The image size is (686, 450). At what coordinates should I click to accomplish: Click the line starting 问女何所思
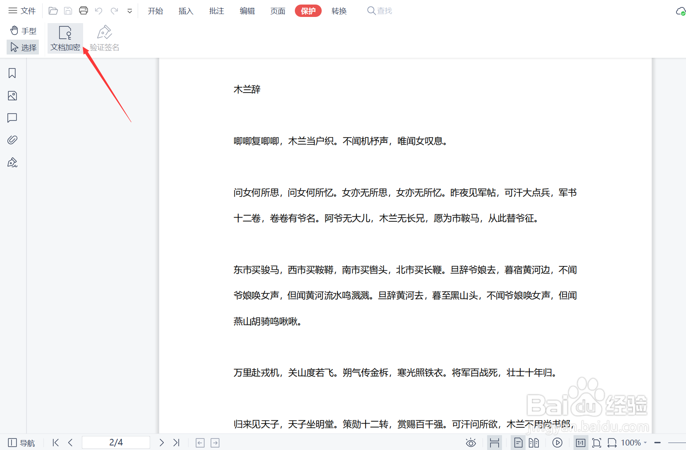405,193
